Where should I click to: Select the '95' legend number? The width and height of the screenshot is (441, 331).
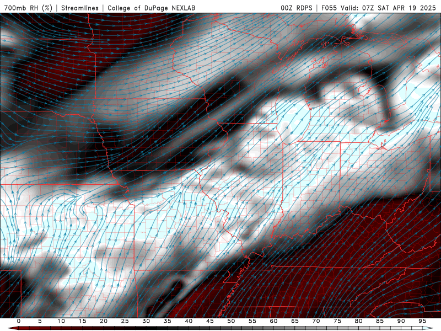coord(422,321)
